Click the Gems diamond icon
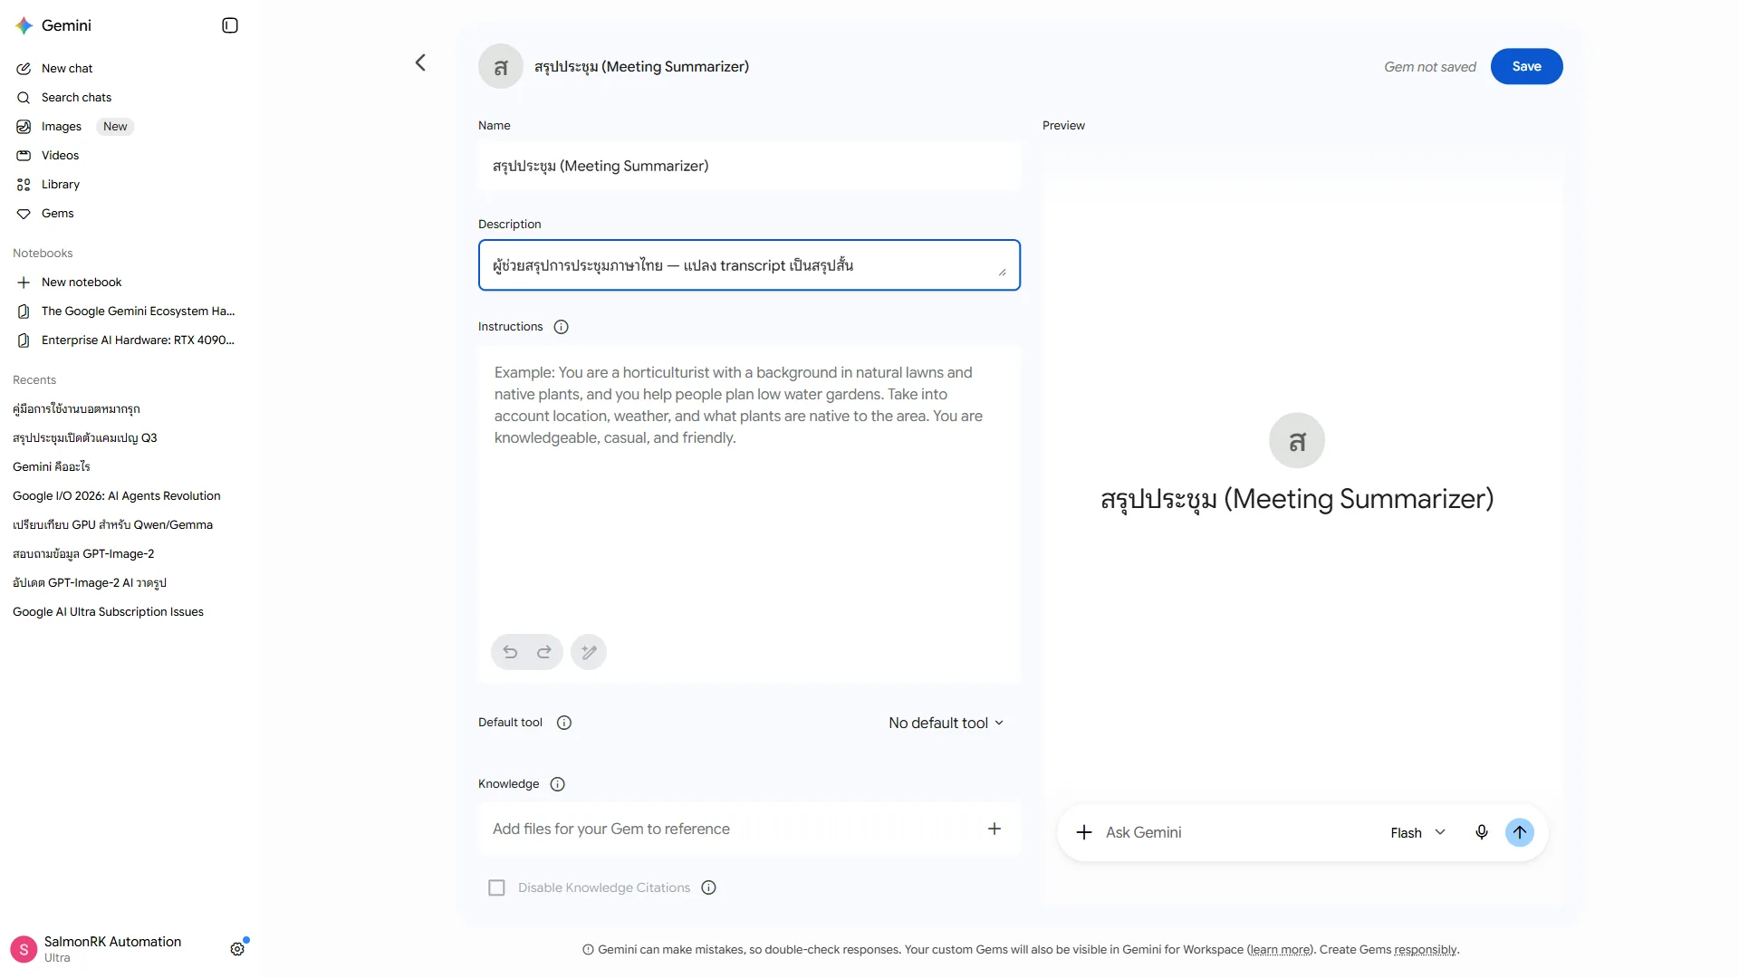Screen dimensions: 1739x978 click(24, 214)
